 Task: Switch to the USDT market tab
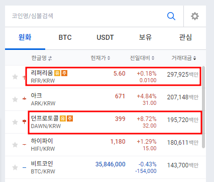(x=105, y=37)
